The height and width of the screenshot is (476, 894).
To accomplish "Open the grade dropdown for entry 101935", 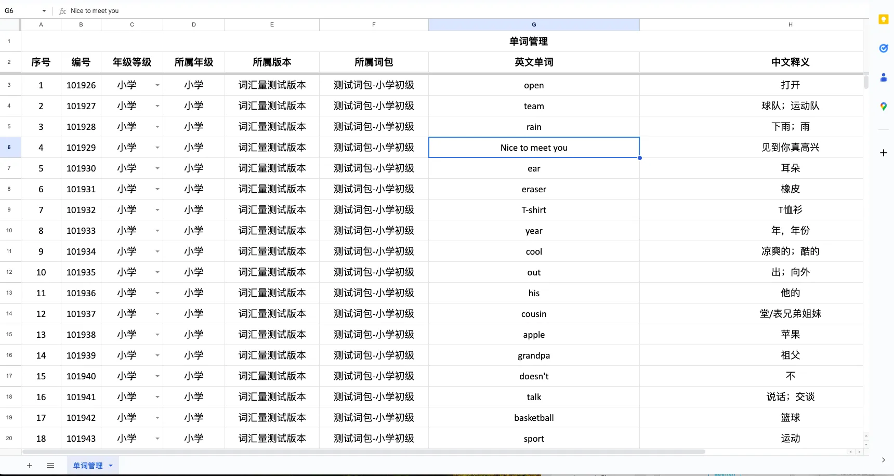I will coord(157,272).
